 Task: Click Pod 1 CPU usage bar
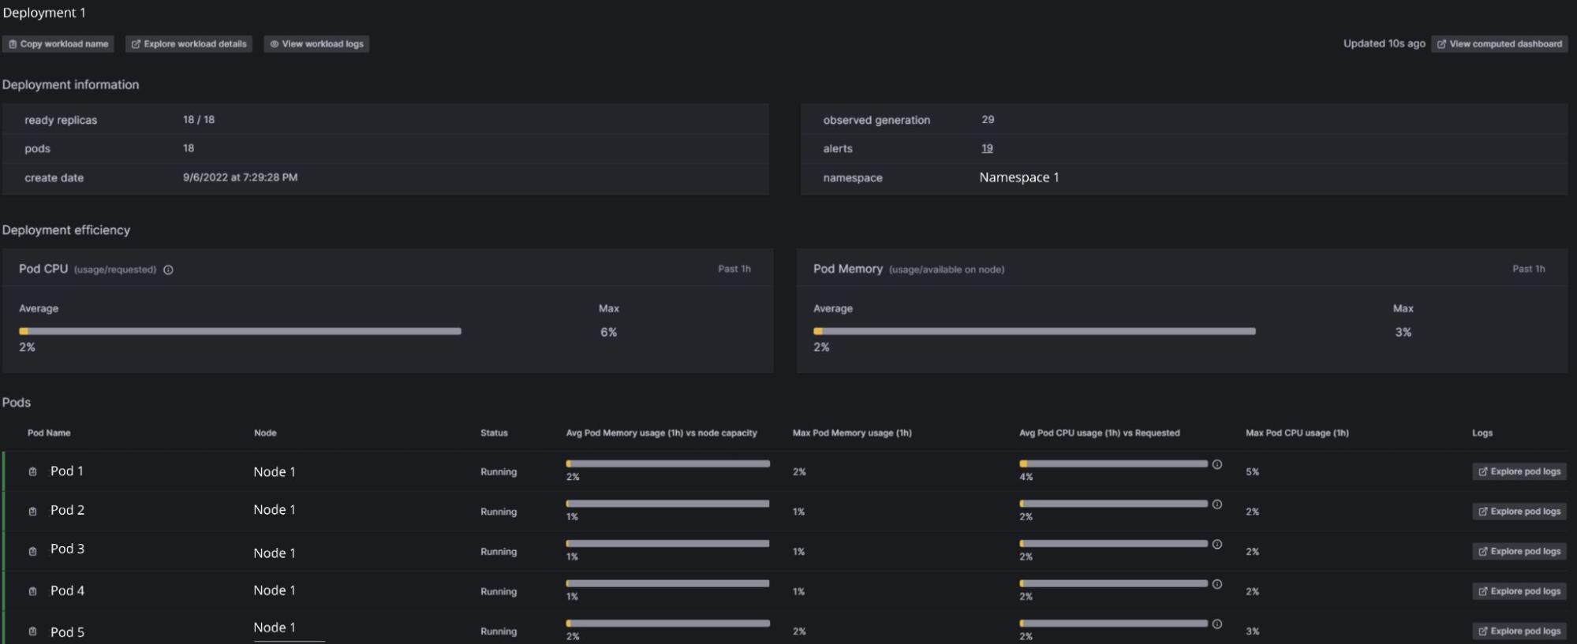pos(1113,463)
